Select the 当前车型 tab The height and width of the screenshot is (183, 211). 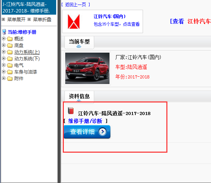[x=79, y=43]
